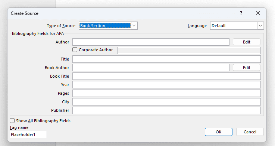Click into the Publisher field
Viewport: 275px width, 146px height.
[x=167, y=110]
